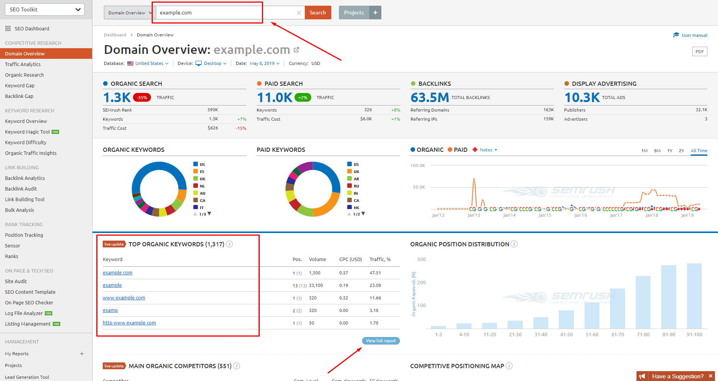Image resolution: width=718 pixels, height=381 pixels.
Task: Toggle the PAID series in the trend chart
Action: pos(458,150)
